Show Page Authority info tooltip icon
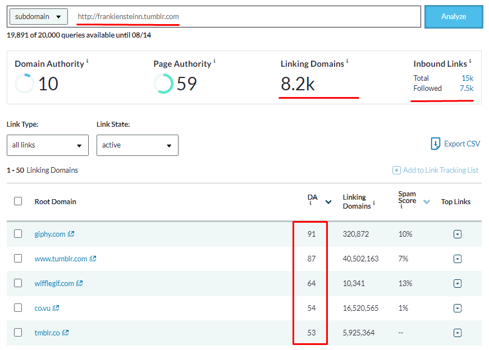This screenshot has width=489, height=350. coord(214,61)
